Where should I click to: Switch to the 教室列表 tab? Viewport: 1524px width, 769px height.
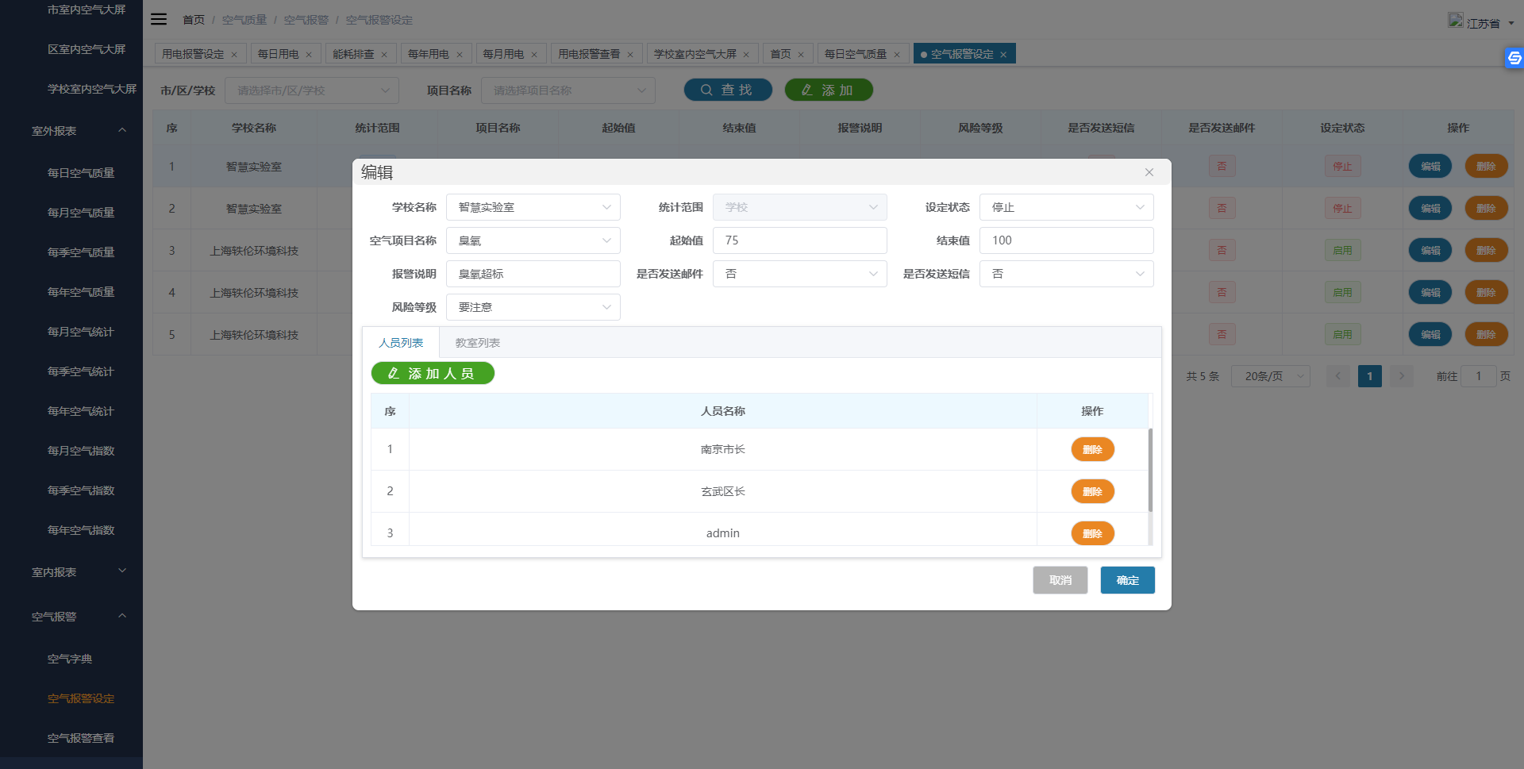pyautogui.click(x=477, y=343)
